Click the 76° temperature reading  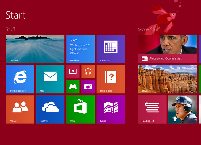point(73,41)
